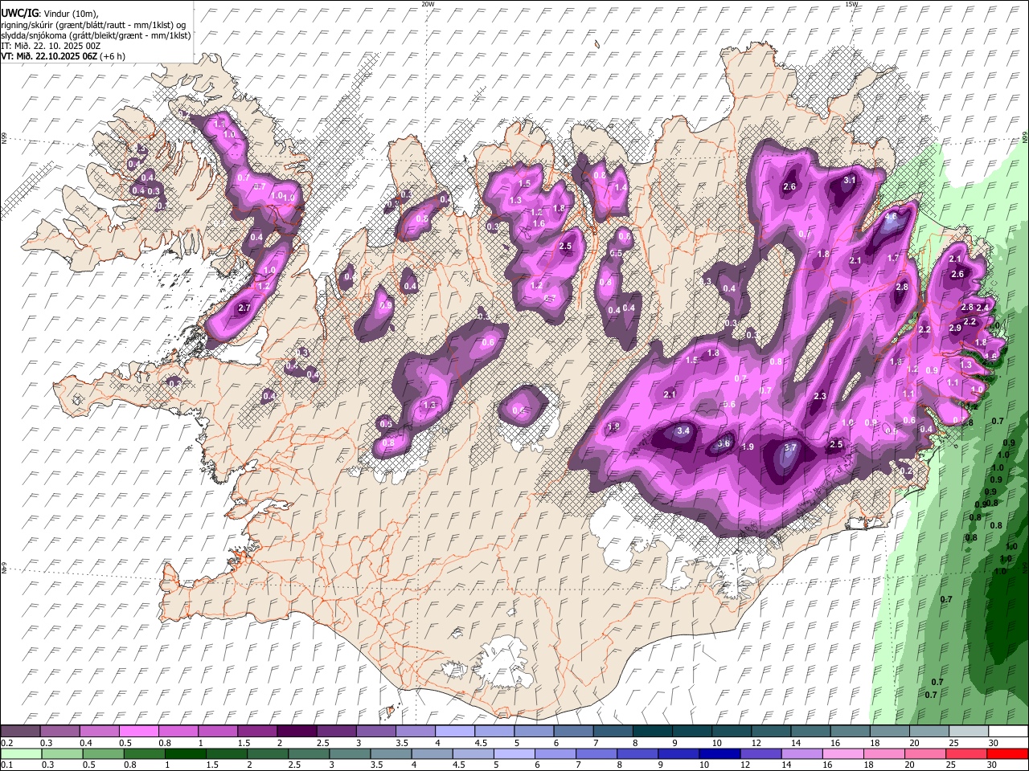Select the pure red swatch labeled 30 in lower legend
This screenshot has width=1029, height=771.
pos(1007,753)
